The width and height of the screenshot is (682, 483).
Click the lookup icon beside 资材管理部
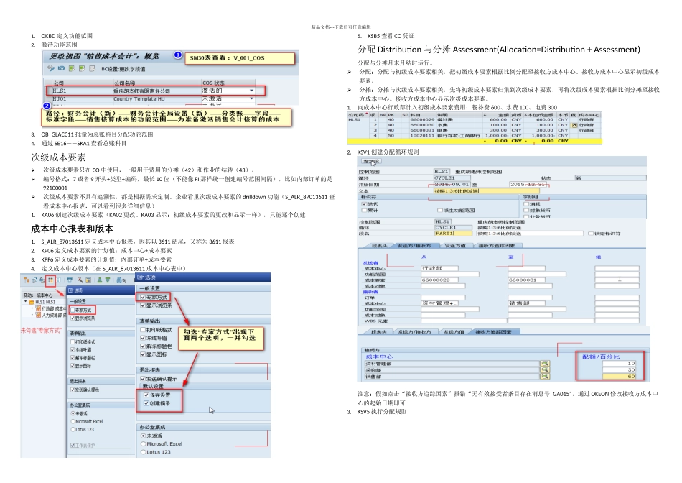pyautogui.click(x=545, y=363)
